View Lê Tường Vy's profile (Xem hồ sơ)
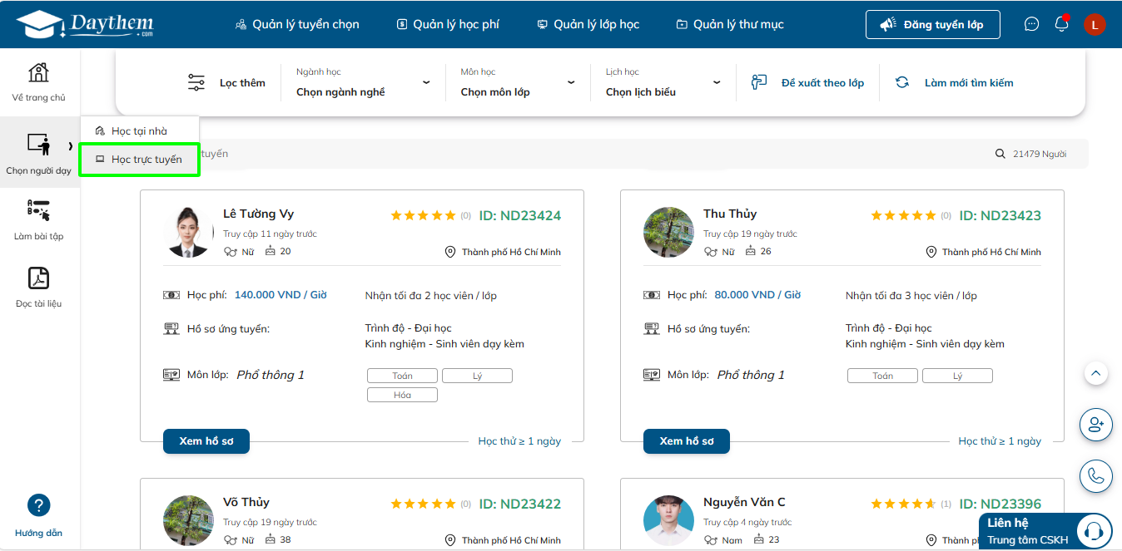Viewport: 1122px width, 551px height. 206,441
